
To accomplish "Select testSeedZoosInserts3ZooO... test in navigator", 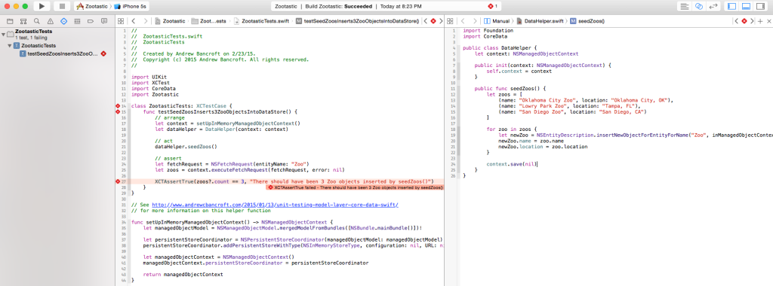I will pyautogui.click(x=59, y=53).
